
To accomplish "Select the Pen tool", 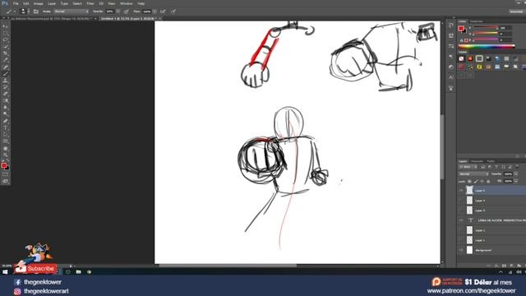I will (5, 121).
